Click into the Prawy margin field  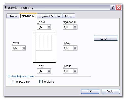tap(68, 48)
